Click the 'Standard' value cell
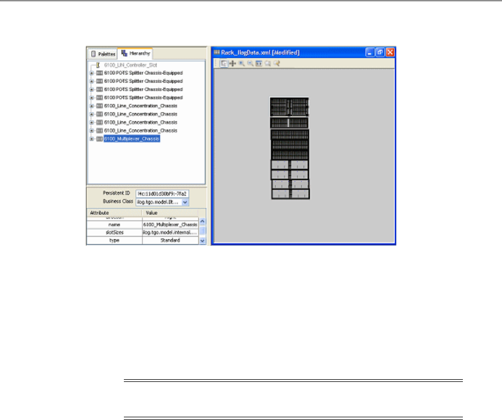 (x=171, y=240)
